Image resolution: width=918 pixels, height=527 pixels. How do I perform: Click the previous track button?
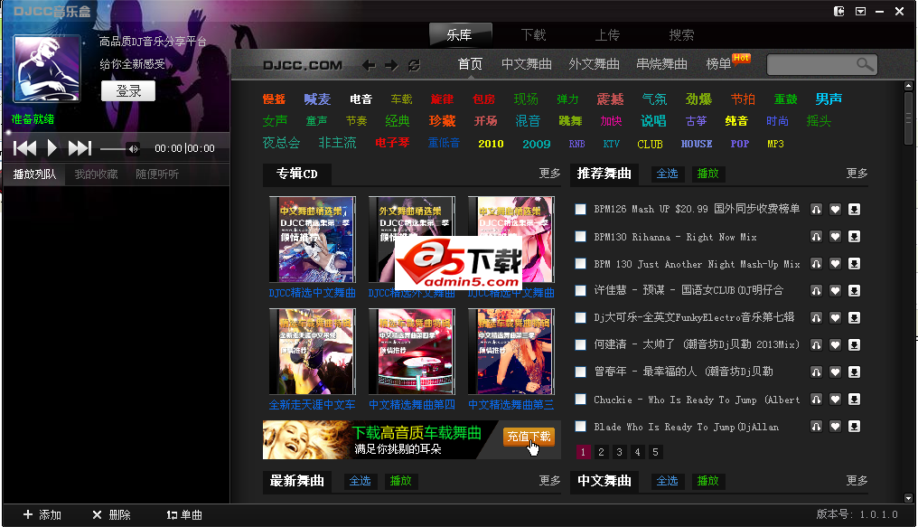(24, 148)
